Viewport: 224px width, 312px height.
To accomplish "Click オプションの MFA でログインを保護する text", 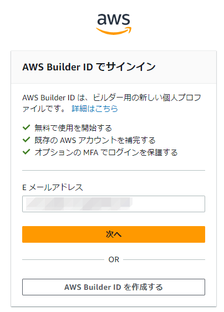I will [x=106, y=152].
